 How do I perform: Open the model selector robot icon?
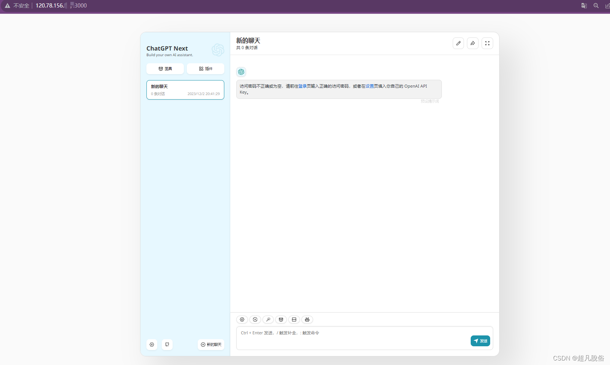click(x=307, y=319)
